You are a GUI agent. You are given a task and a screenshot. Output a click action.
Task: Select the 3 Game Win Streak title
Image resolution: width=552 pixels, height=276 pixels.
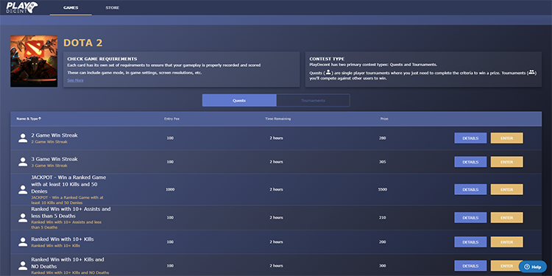pos(54,159)
